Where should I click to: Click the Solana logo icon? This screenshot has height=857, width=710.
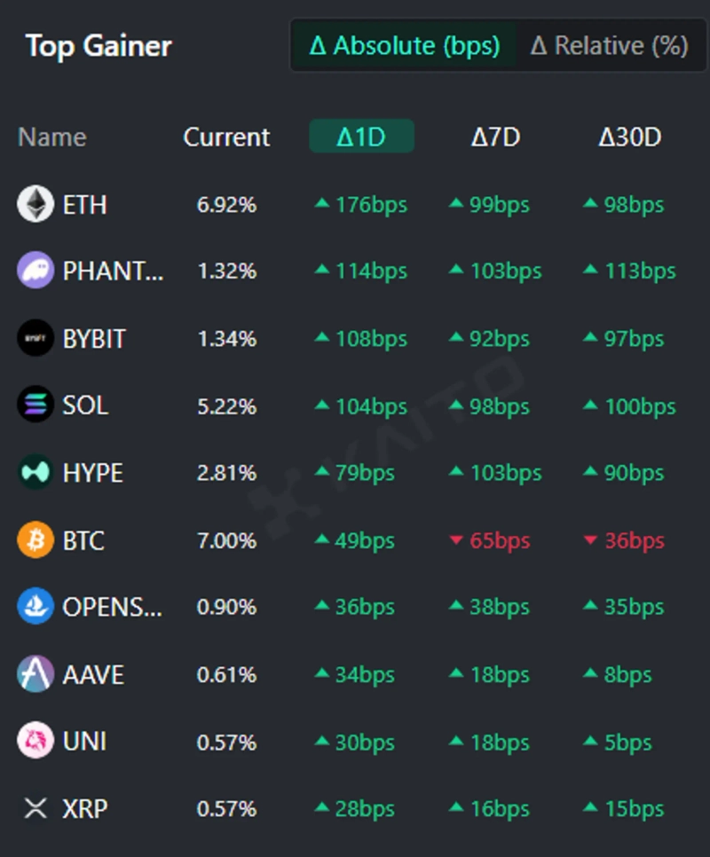(x=35, y=405)
